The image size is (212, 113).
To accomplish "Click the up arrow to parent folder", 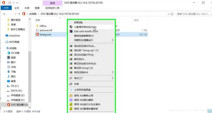I will 19,14.
